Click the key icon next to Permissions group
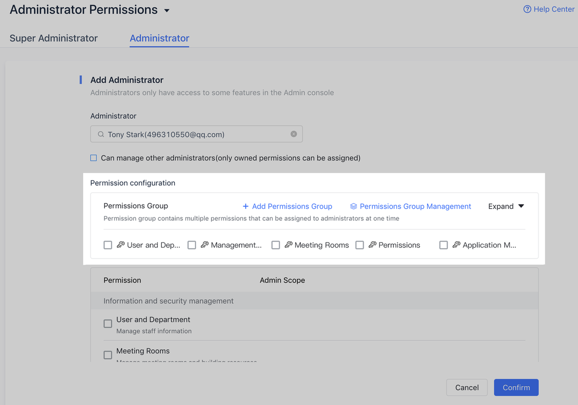Screen dimensions: 578x405 point(372,245)
